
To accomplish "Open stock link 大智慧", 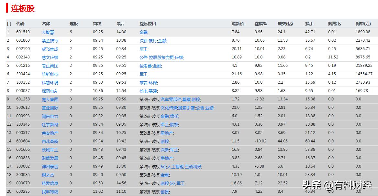I will coord(48,32).
